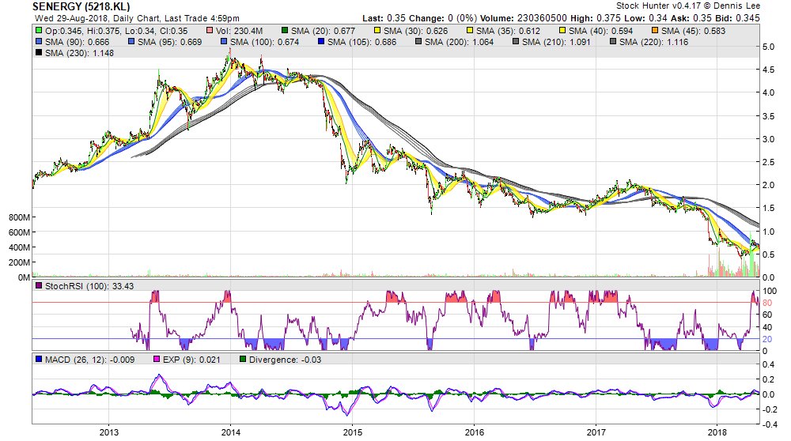Click the SENERGY (5218.KL) chart title
The width and height of the screenshot is (791, 441).
point(81,6)
